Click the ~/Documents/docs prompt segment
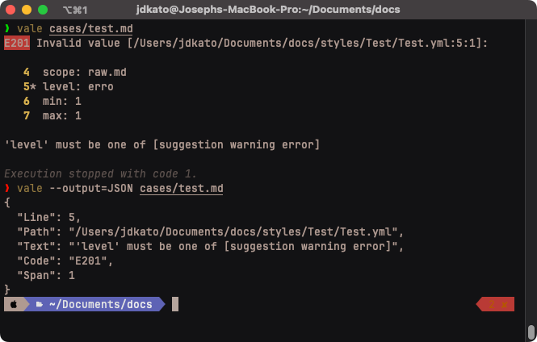The width and height of the screenshot is (537, 342). [99, 304]
